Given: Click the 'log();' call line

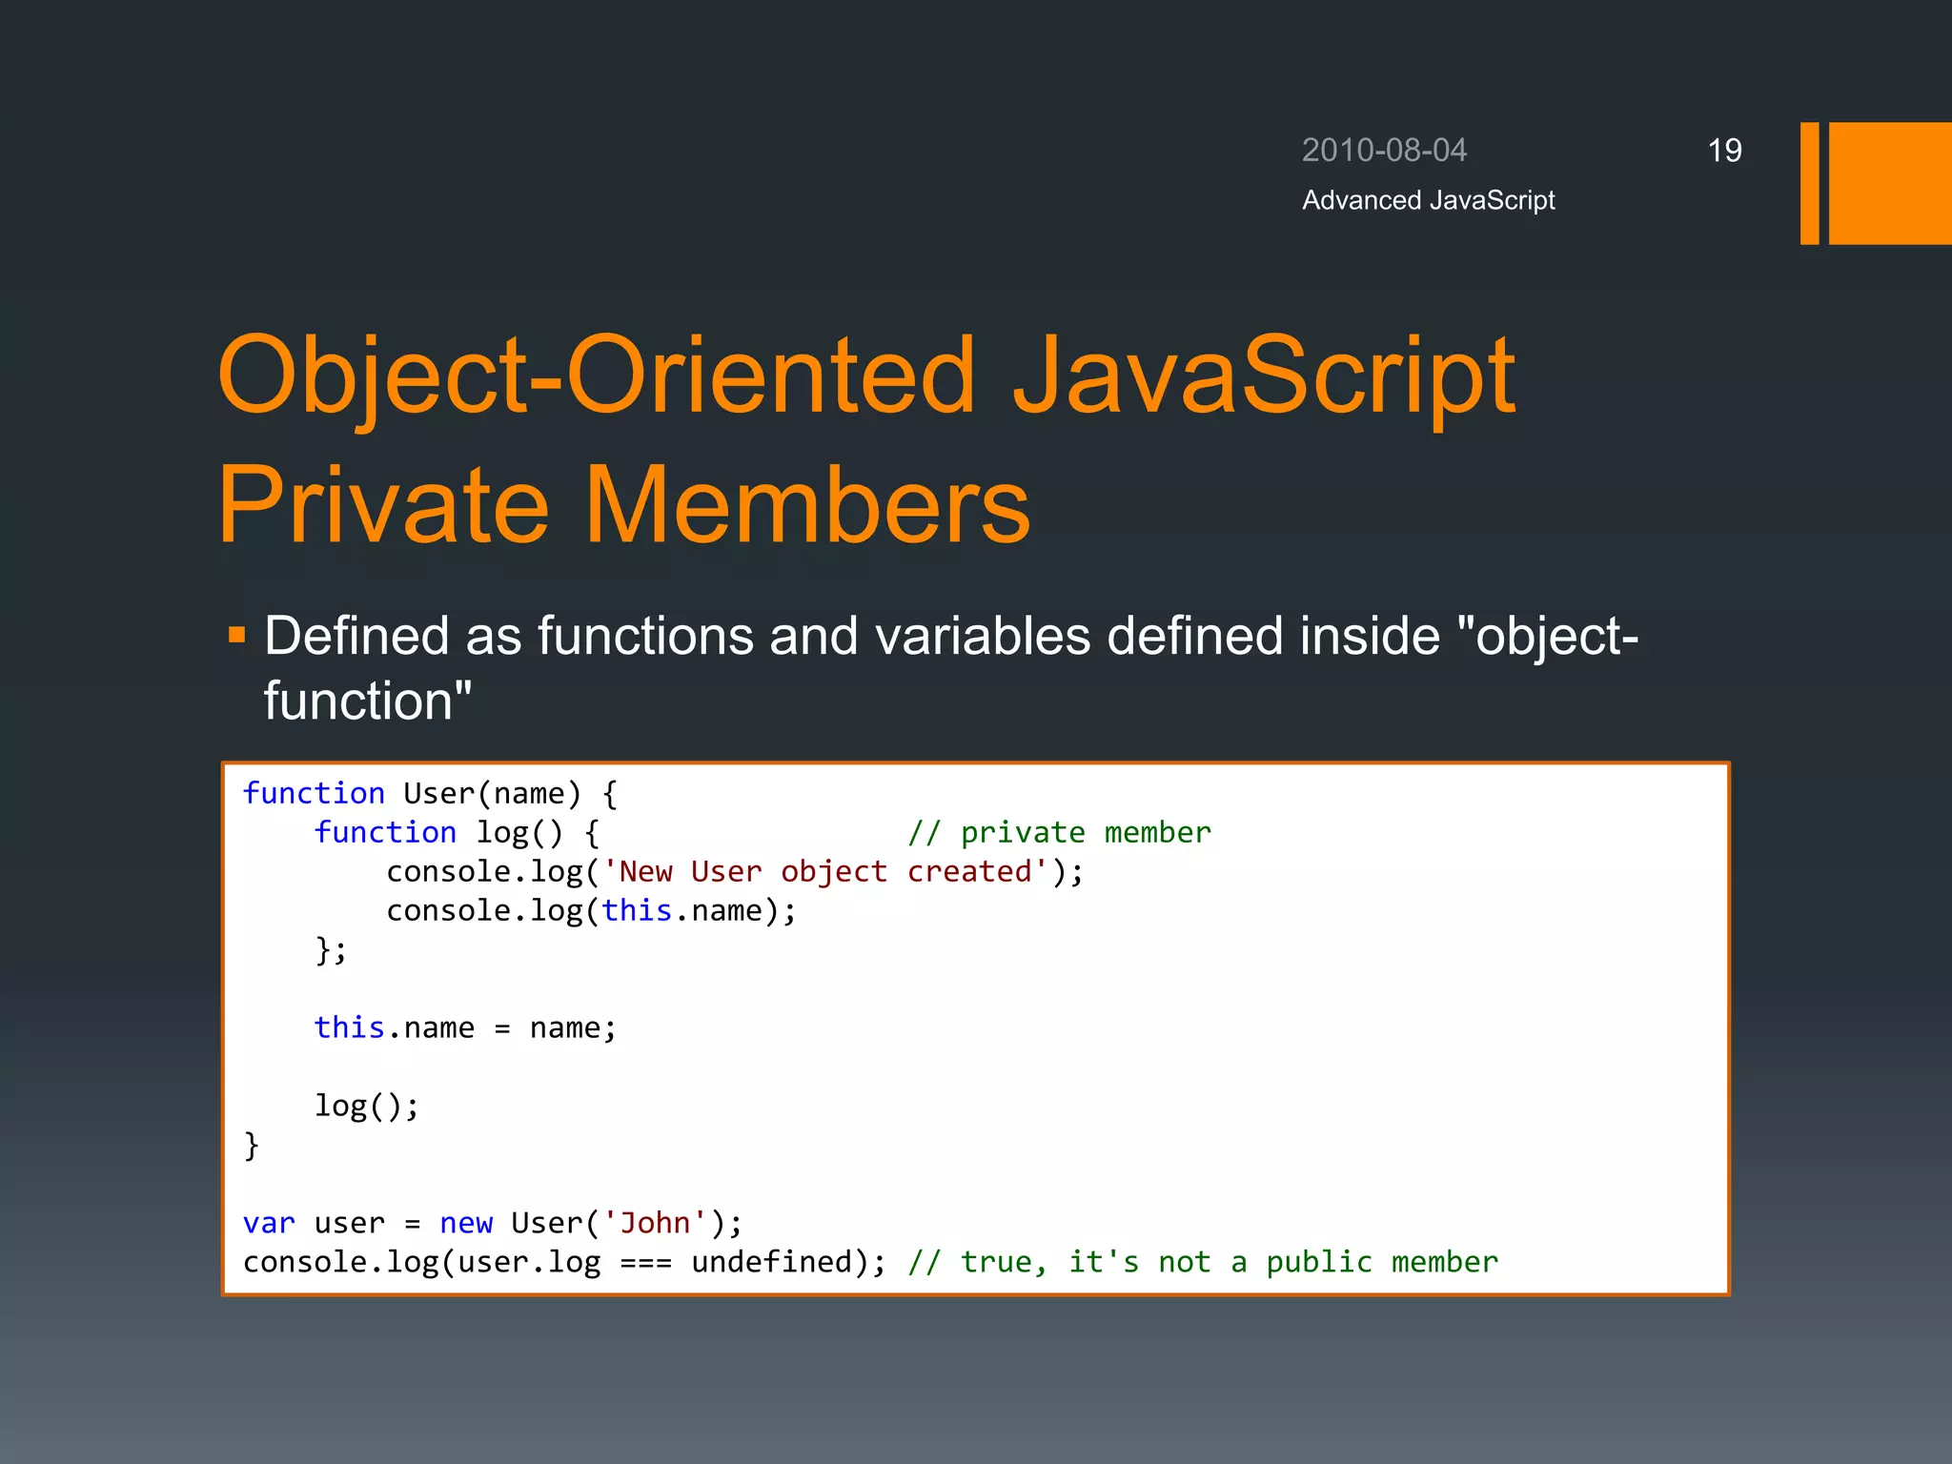Looking at the screenshot, I should click(x=366, y=1106).
